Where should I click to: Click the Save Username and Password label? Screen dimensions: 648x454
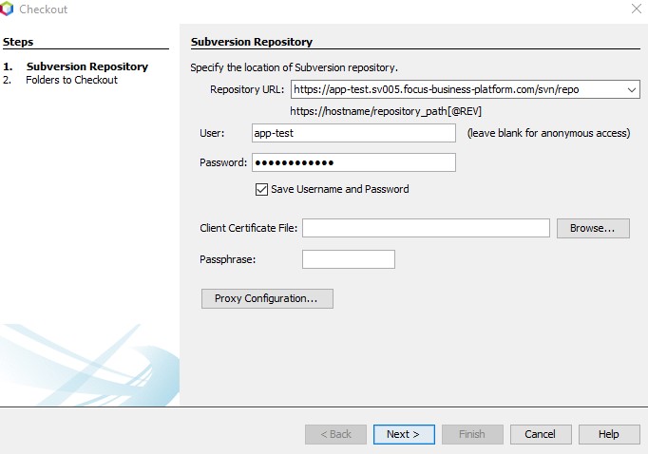click(x=340, y=189)
